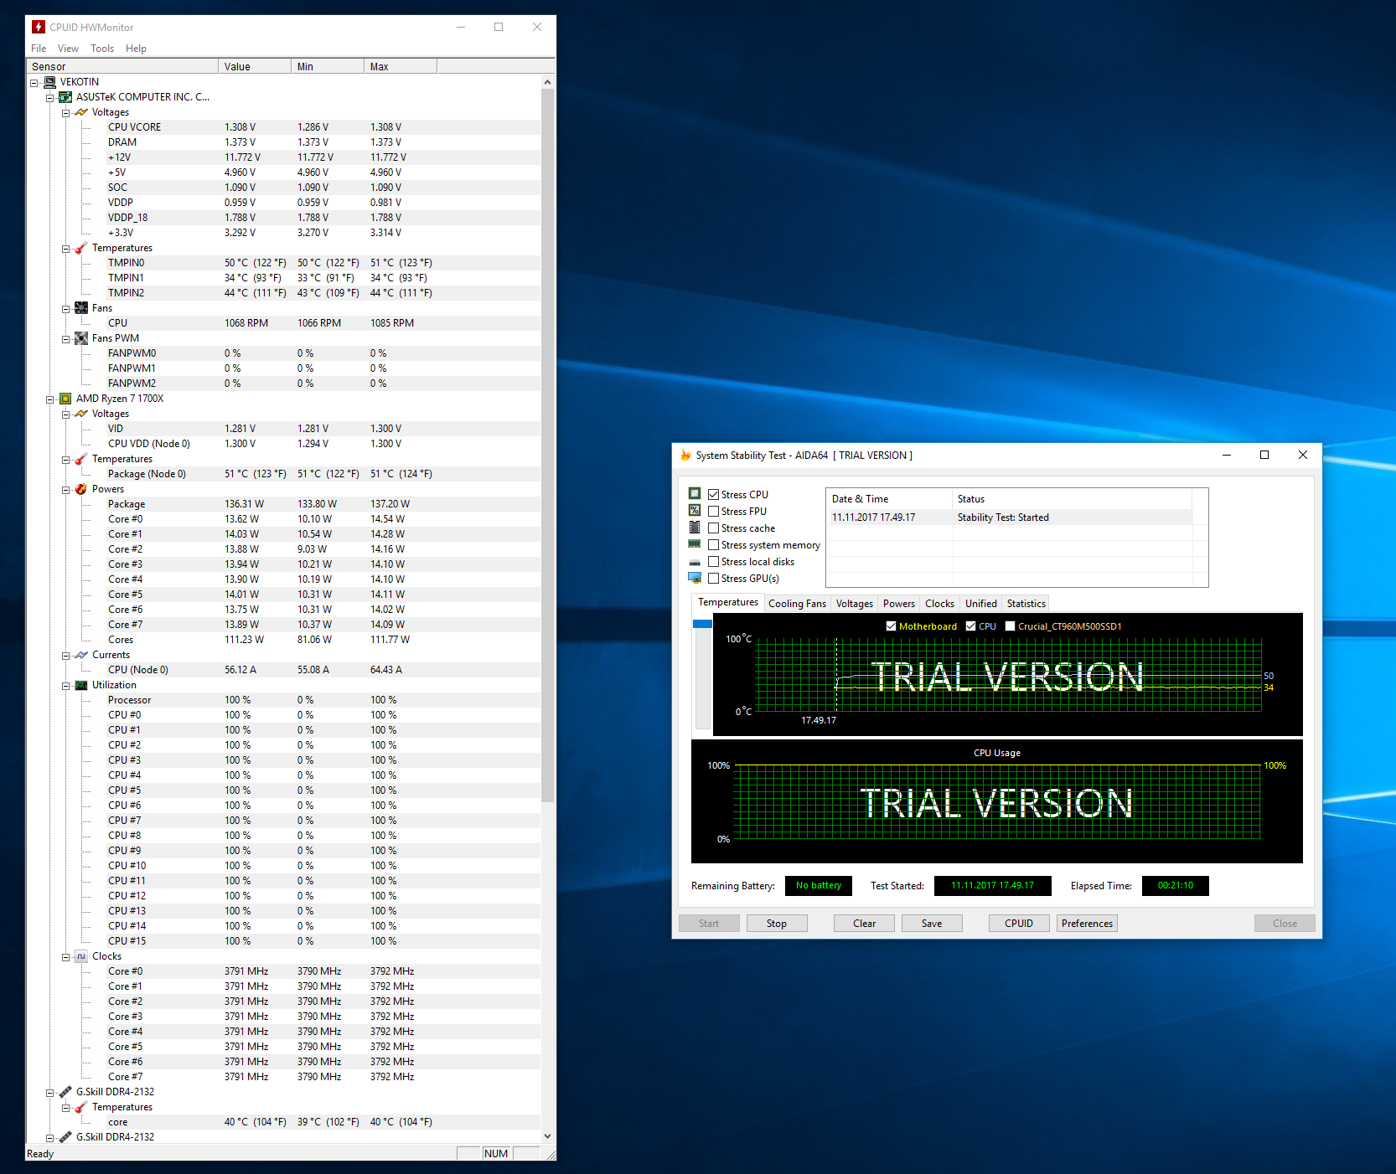This screenshot has height=1174, width=1396.
Task: Click the ASUSTeK motherboard icon
Action: tap(65, 97)
